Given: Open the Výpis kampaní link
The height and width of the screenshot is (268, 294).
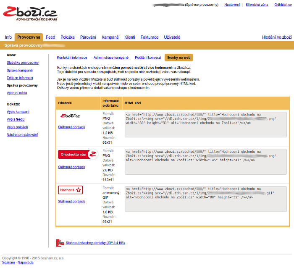Looking at the screenshot, I should pos(18,112).
